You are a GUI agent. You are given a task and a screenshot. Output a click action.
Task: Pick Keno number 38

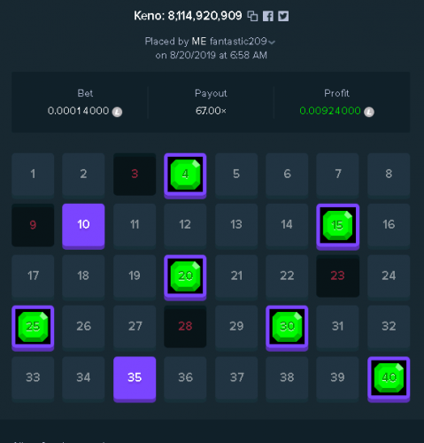pyautogui.click(x=287, y=379)
